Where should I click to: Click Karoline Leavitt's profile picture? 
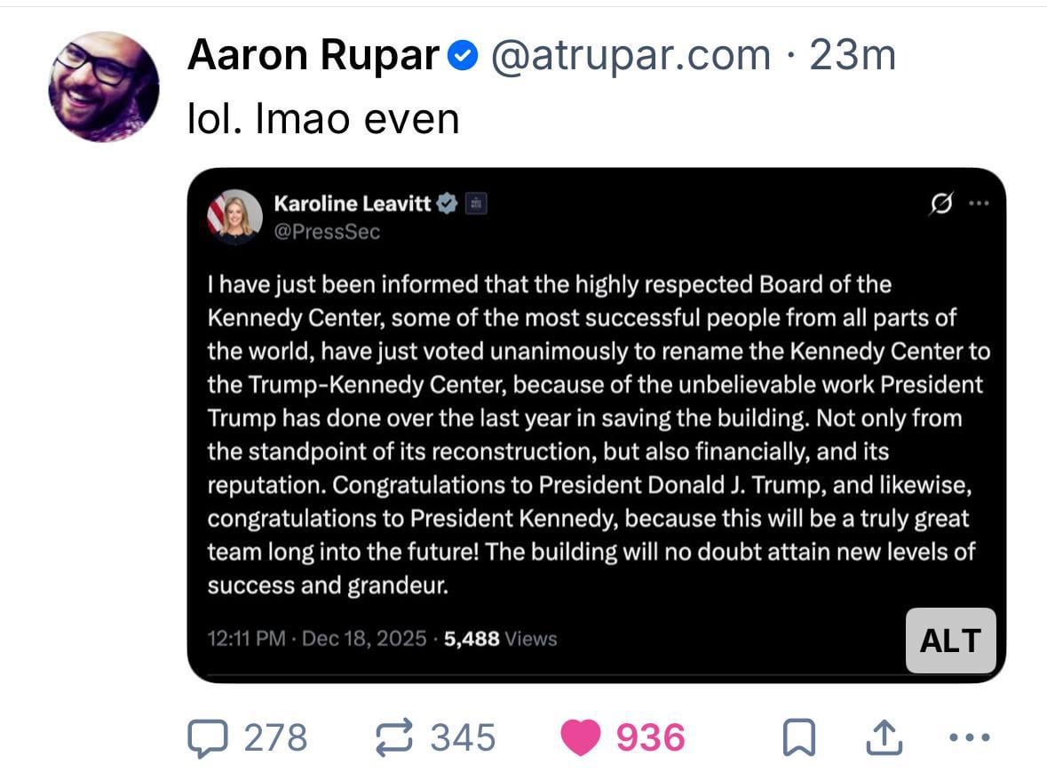pos(235,217)
